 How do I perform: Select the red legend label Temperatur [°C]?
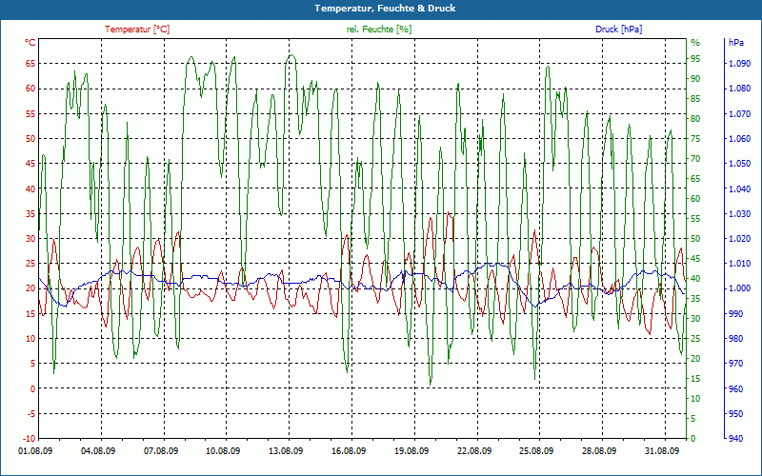click(x=137, y=30)
